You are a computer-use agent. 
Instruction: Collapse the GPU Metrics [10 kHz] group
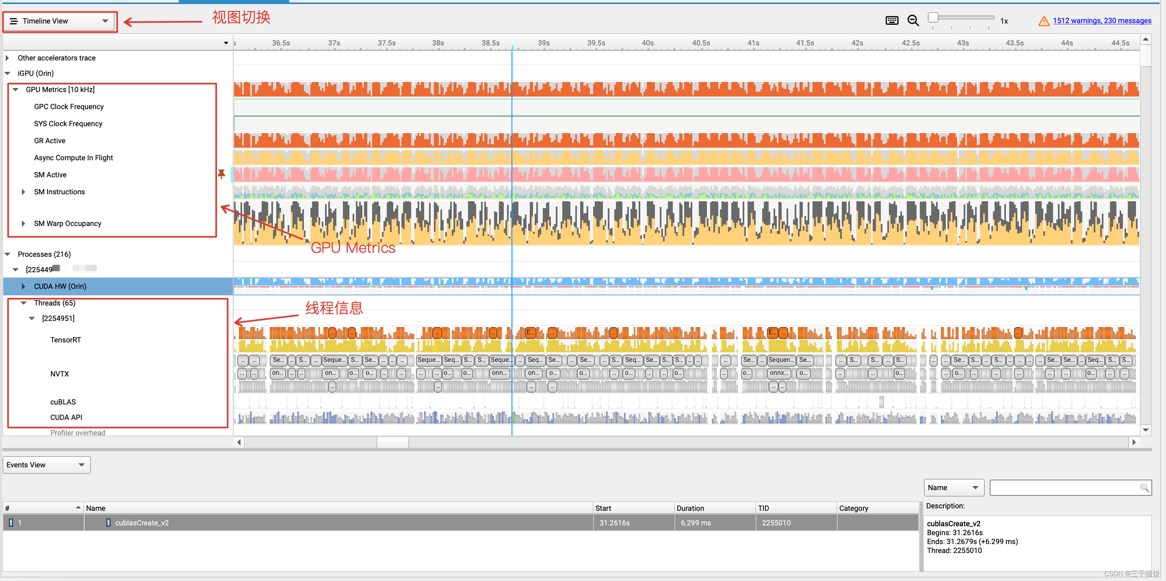pyautogui.click(x=15, y=90)
